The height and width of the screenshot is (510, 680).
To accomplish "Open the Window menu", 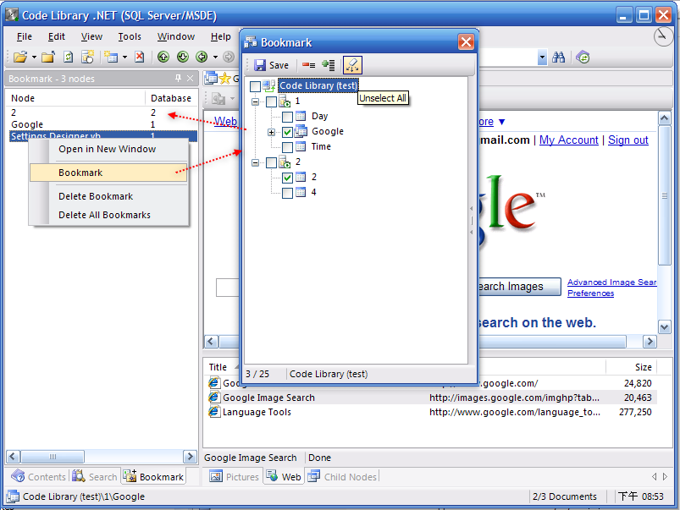I will [176, 36].
